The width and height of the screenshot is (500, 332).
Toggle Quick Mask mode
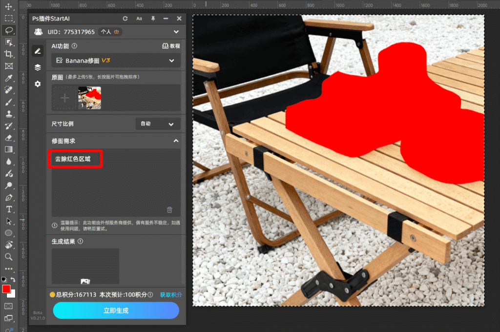[9, 306]
